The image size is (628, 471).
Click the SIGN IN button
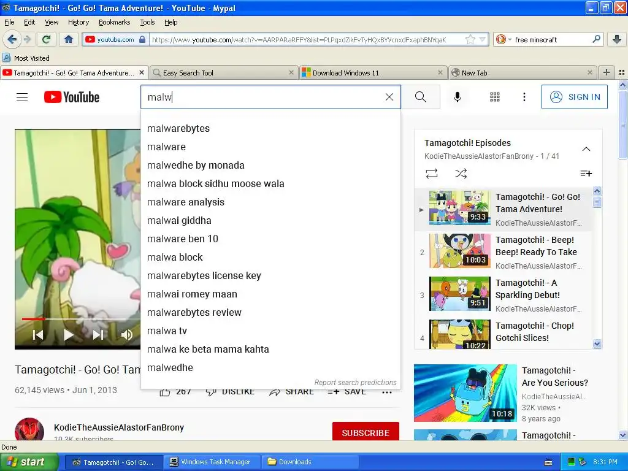click(574, 97)
